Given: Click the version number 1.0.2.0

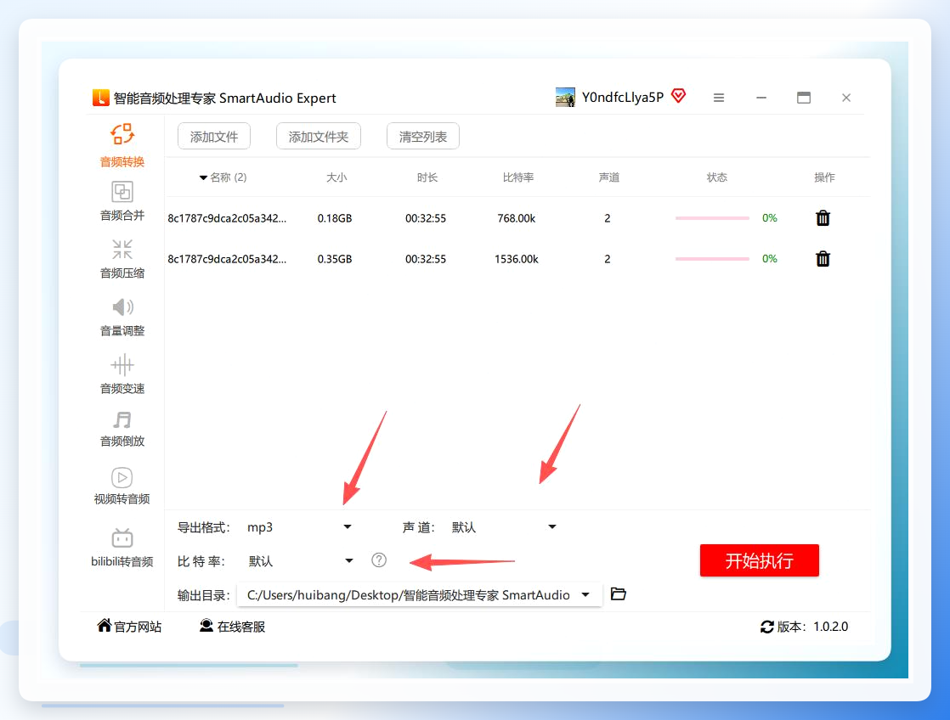Looking at the screenshot, I should pos(831,627).
